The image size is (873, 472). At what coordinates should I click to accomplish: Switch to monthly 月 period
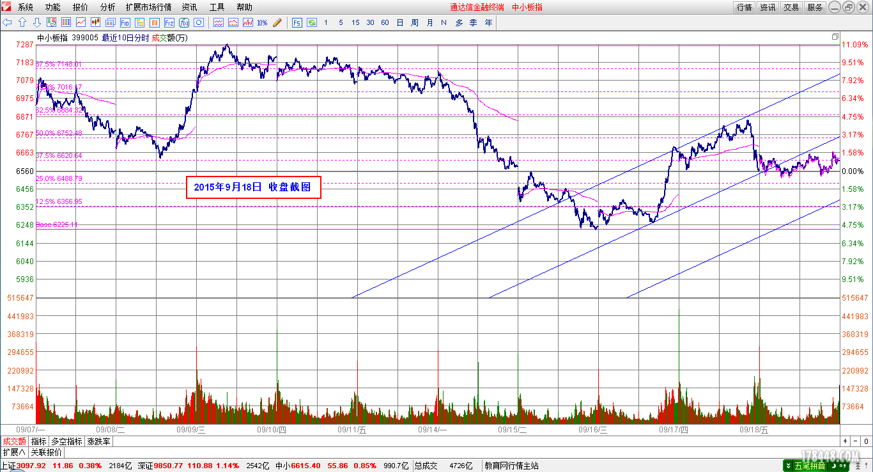tap(429, 22)
